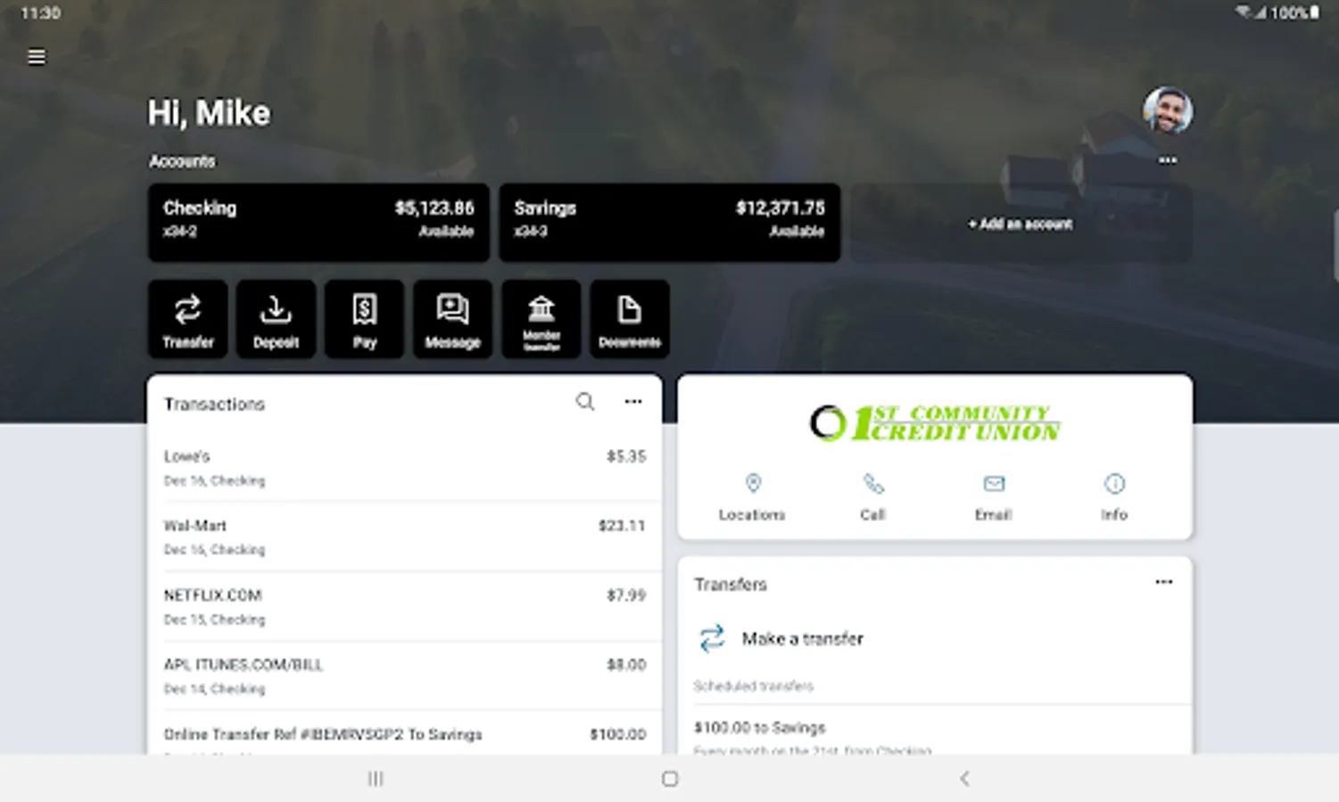Open the Documents quick action
This screenshot has height=802, width=1339.
[629, 319]
